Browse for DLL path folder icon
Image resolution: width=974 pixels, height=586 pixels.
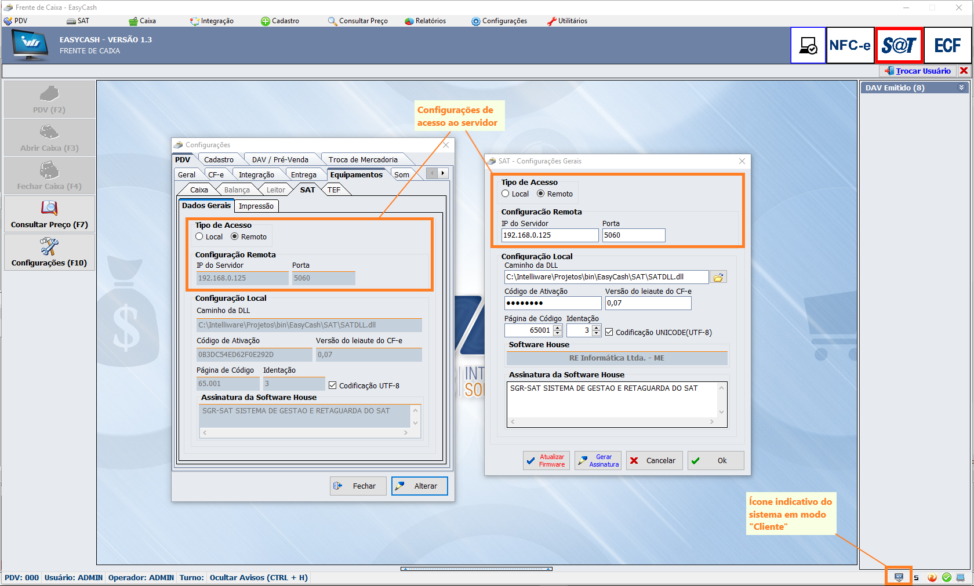point(718,278)
